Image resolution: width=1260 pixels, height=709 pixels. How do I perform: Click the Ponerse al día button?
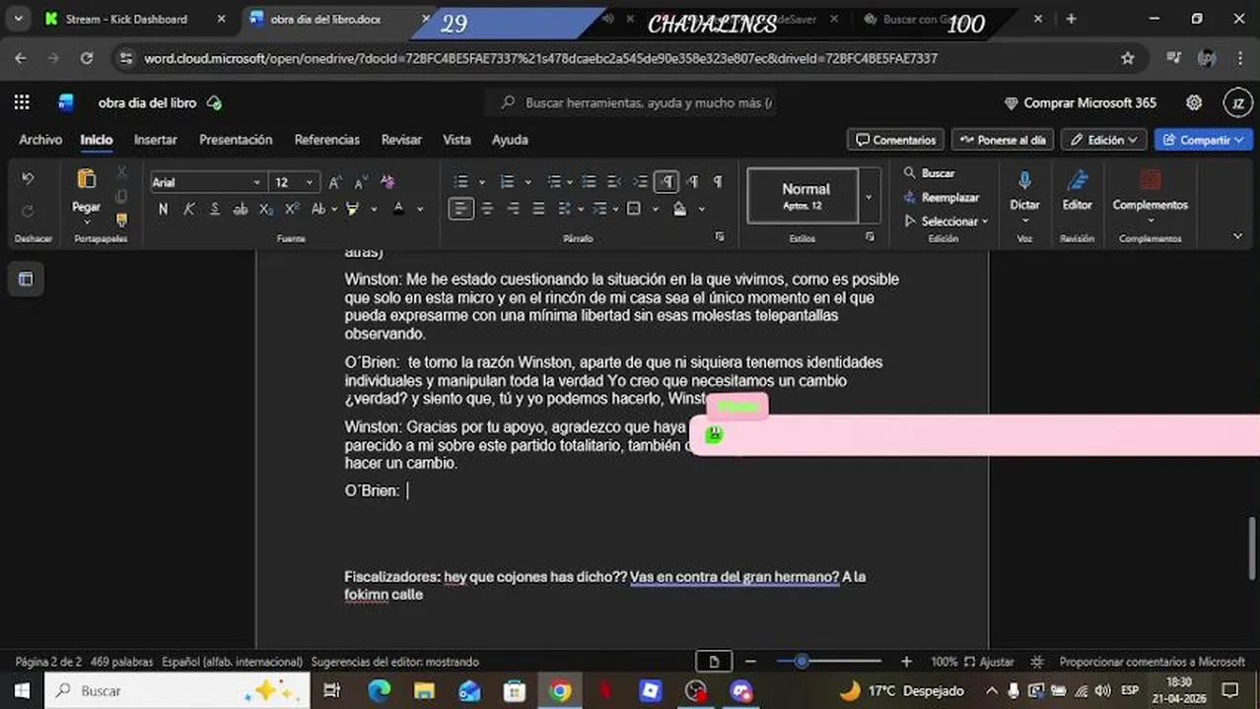coord(1002,140)
